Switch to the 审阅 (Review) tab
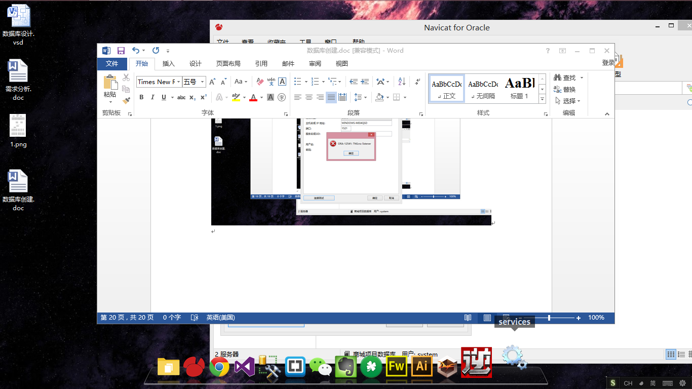The image size is (692, 389). tap(315, 63)
